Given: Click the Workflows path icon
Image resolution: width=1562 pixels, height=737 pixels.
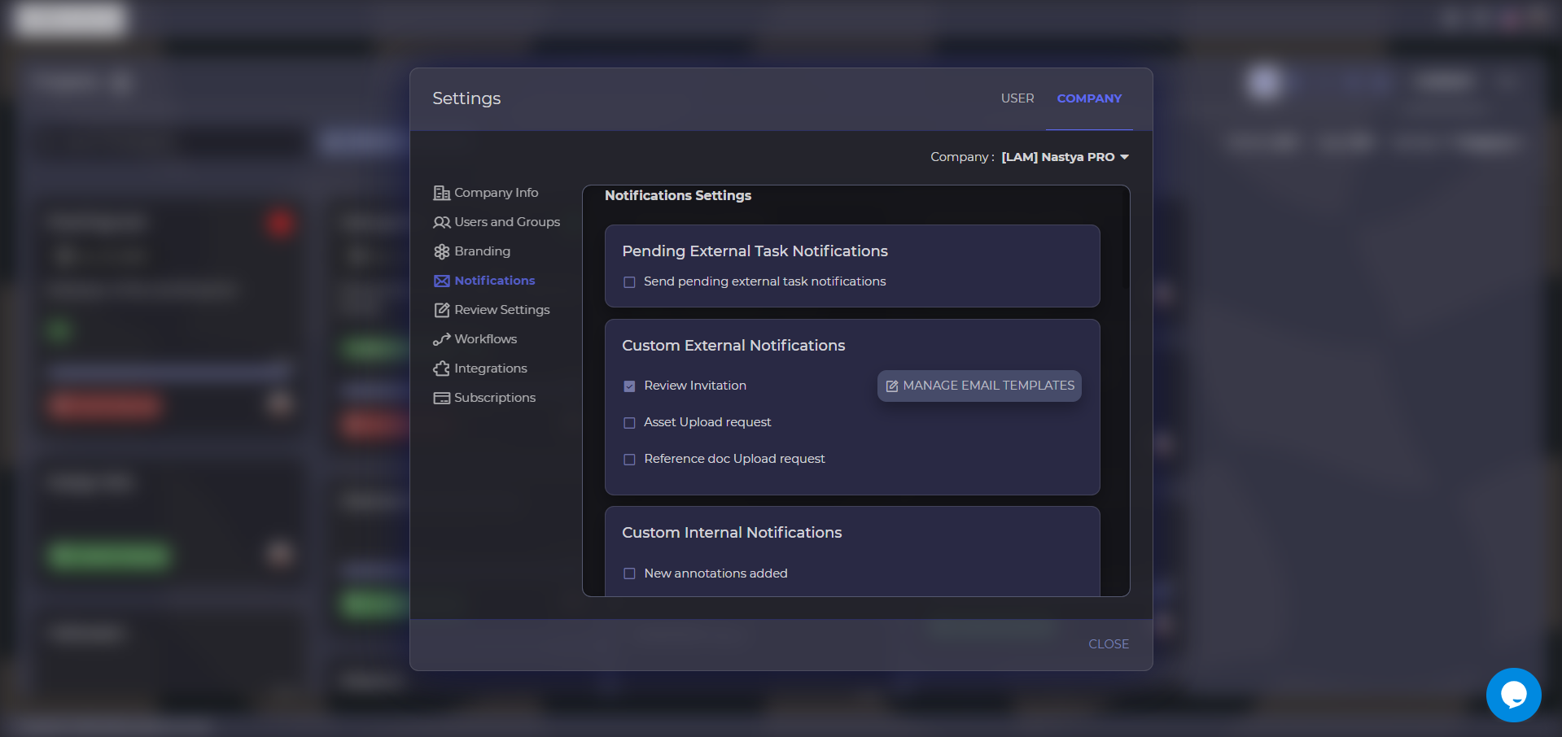Looking at the screenshot, I should (441, 339).
